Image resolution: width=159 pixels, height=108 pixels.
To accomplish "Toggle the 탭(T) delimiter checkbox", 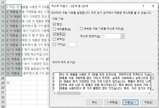I will pyautogui.click(x=54, y=24).
